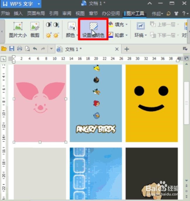Click the 填充 fill bucket icon

point(111,24)
